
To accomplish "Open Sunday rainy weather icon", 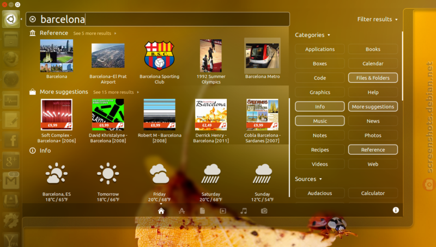I will point(262,173).
